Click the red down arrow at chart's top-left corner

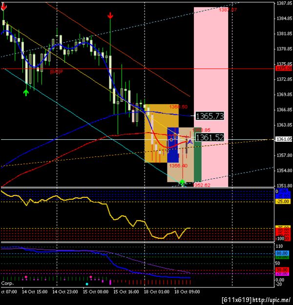[4, 7]
